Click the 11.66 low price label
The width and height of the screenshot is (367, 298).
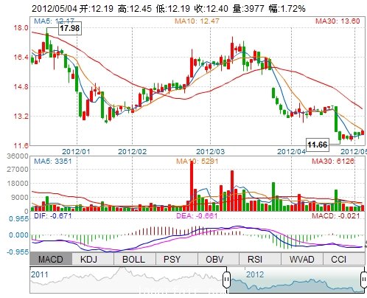318,145
